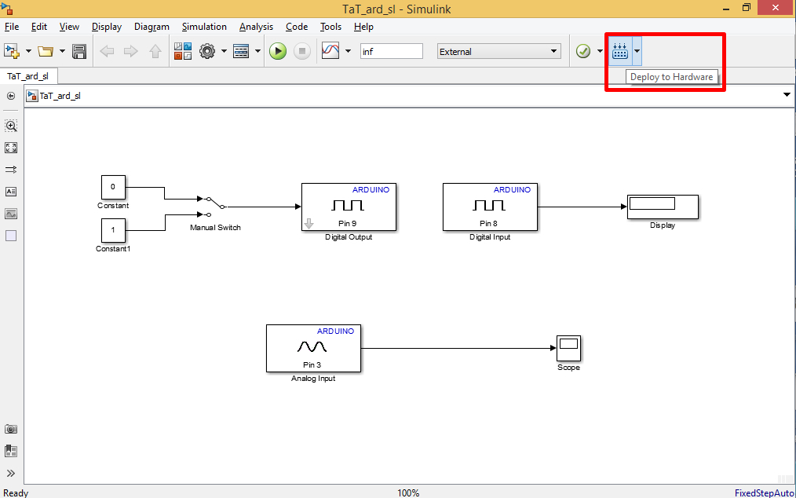Open the View menu
The width and height of the screenshot is (796, 498).
point(69,27)
